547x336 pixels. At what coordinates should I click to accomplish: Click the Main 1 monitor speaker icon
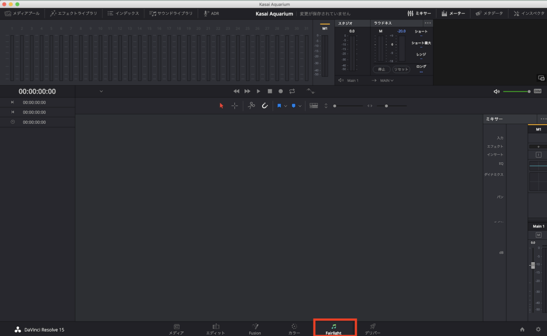tap(341, 81)
